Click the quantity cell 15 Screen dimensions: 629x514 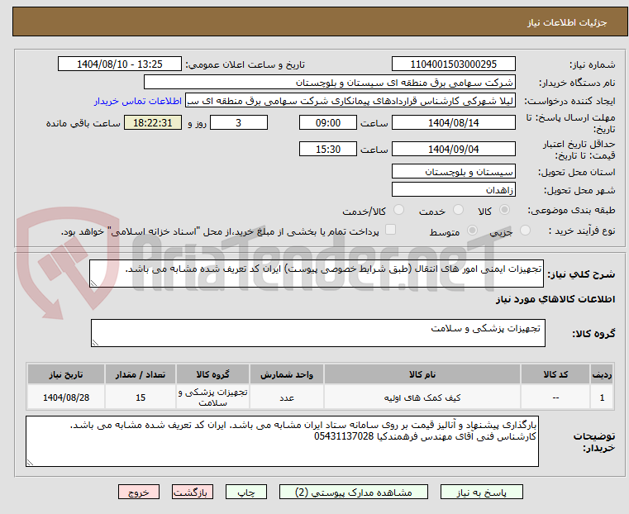140,397
